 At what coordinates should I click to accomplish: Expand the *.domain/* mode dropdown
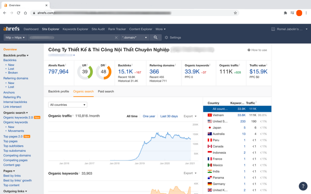[x=135, y=38]
